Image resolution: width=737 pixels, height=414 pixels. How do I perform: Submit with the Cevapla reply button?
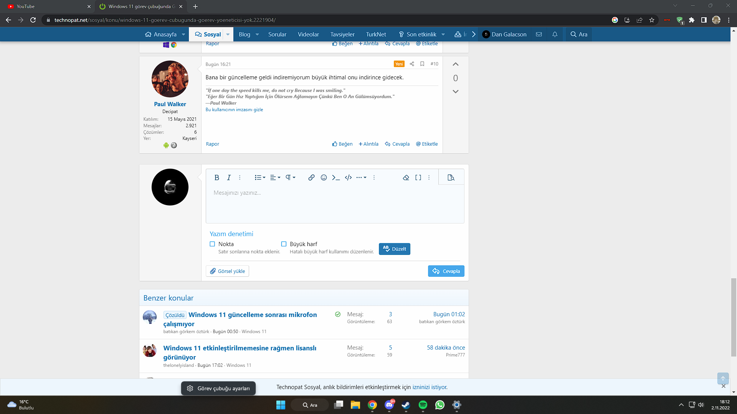(x=446, y=271)
